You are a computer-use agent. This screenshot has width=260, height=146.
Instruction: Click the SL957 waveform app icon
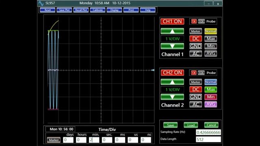pos(41,3)
